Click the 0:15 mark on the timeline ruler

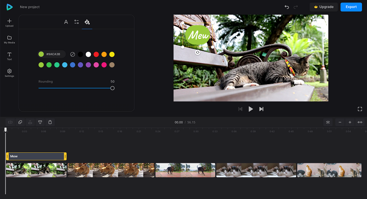[100, 131]
